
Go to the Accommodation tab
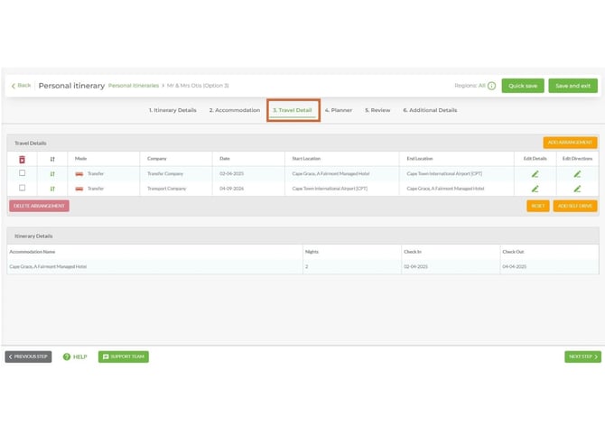pos(235,110)
